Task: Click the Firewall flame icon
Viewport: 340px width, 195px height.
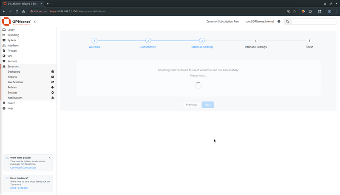Action: tap(4, 51)
